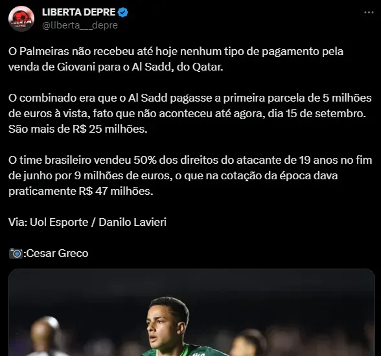The width and height of the screenshot is (381, 356).
Task: Click the text 'R$ 25 milhões'
Action: 110,129
